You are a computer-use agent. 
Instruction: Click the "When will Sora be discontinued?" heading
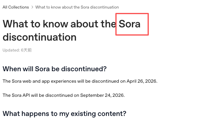54,69
